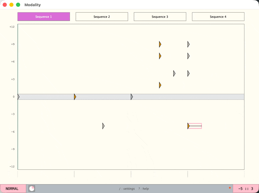This screenshot has width=259, height=193.
Task: Select the outlined note at sequence start on row 0
Action: point(18,97)
